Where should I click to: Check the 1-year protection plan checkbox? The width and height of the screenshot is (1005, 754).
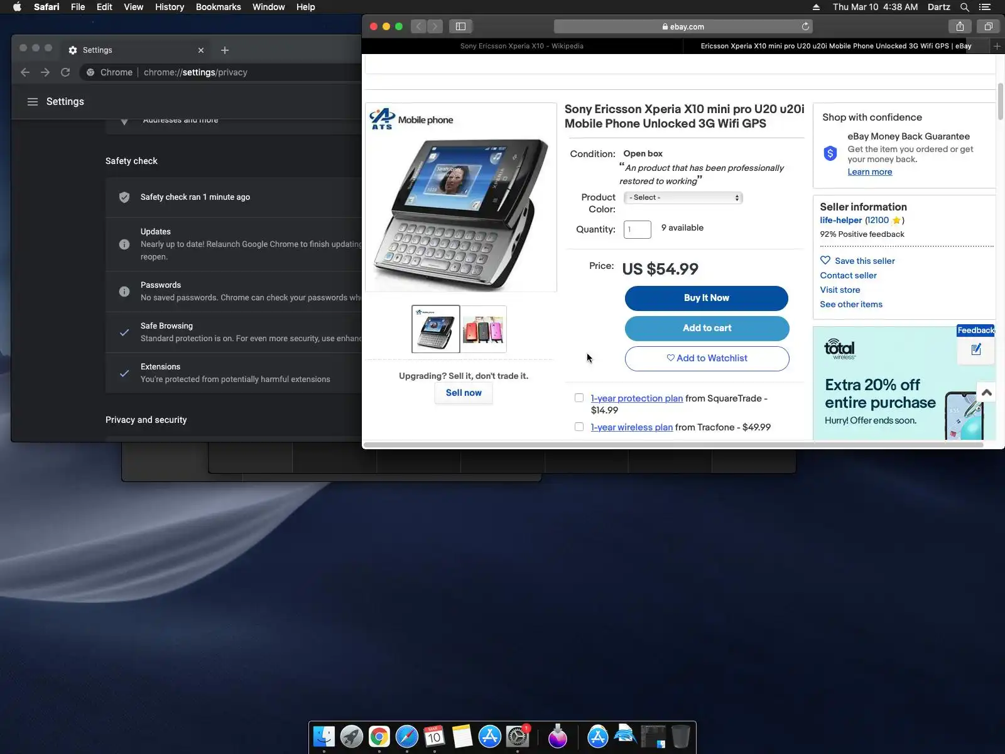click(x=579, y=398)
